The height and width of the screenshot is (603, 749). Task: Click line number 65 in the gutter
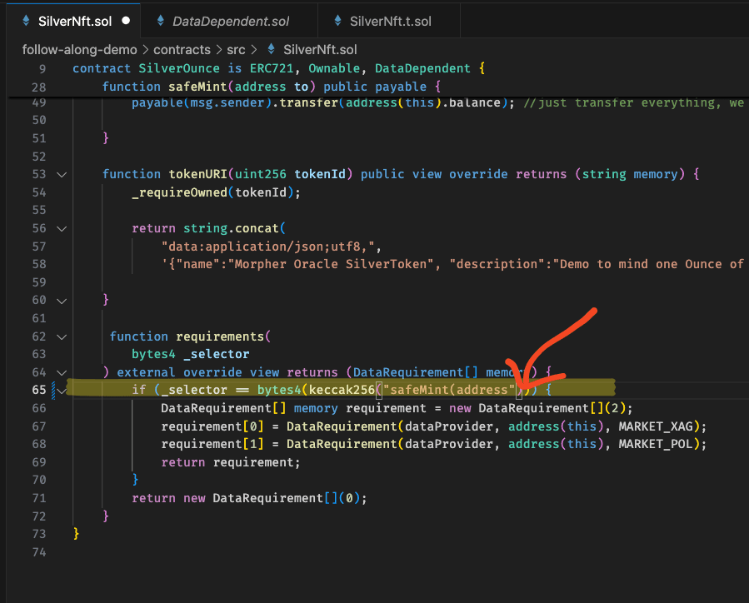[39, 390]
